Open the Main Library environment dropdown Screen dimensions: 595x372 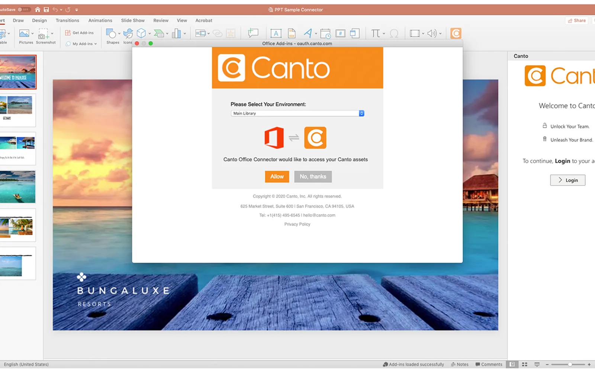click(x=297, y=113)
